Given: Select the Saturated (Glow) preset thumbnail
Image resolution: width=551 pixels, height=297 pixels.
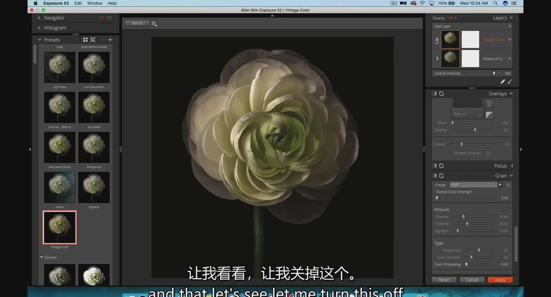Looking at the screenshot, I should click(x=60, y=147).
